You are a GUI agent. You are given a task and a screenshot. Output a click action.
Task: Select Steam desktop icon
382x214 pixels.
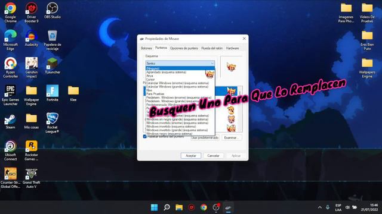tap(10, 121)
